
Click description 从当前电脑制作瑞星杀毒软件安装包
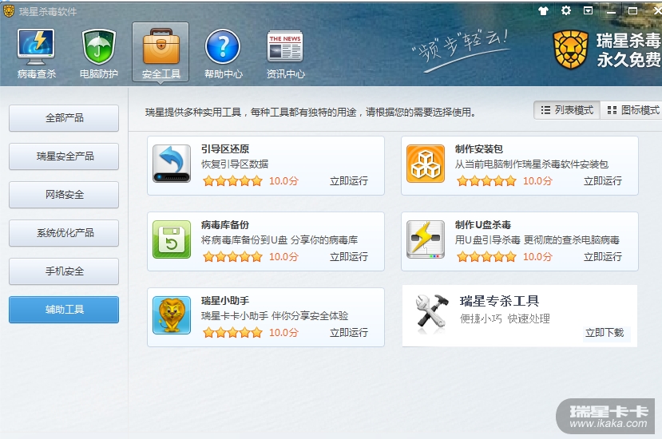(532, 164)
